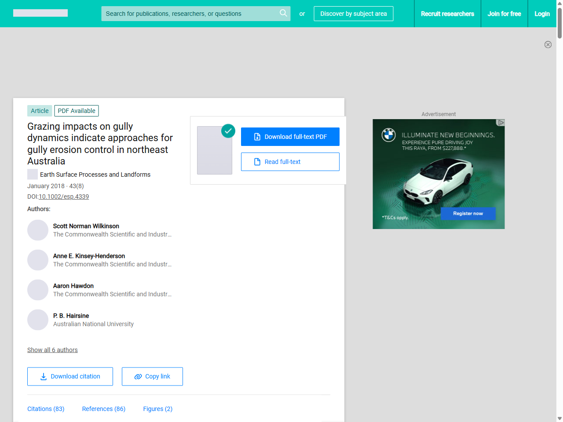This screenshot has height=422, width=563.
Task: Click the search magnifier icon
Action: coord(283,13)
